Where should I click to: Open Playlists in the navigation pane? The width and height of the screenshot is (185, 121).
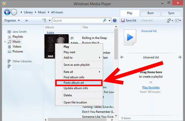[x=15, y=37]
